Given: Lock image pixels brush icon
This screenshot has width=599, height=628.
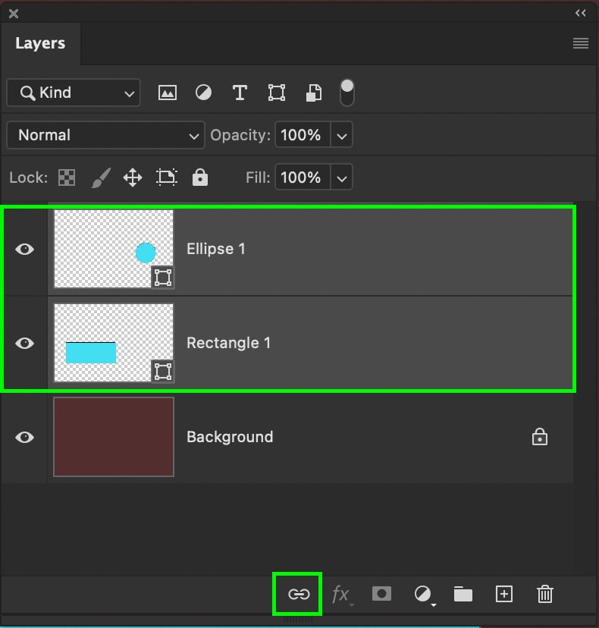Looking at the screenshot, I should tap(101, 177).
